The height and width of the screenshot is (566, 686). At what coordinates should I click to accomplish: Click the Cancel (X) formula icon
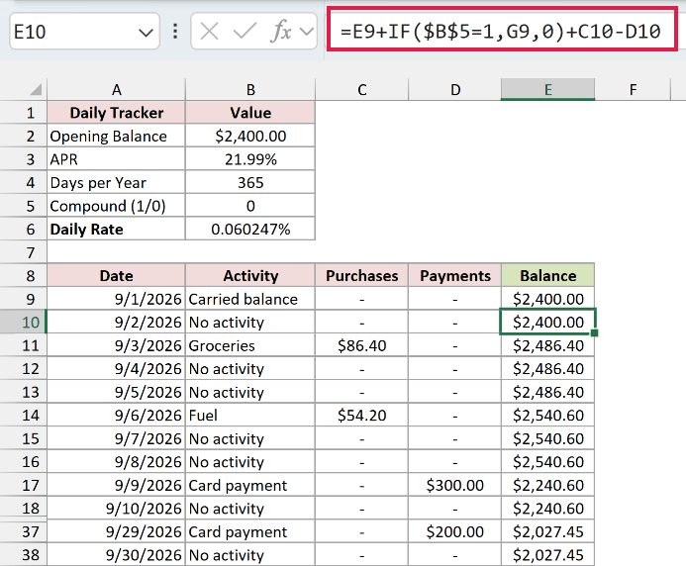pos(209,32)
